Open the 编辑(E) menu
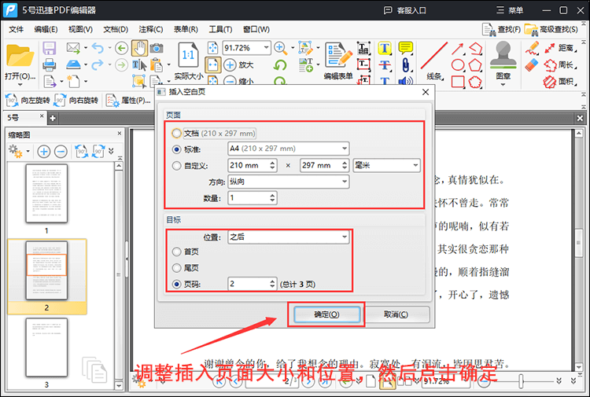The height and width of the screenshot is (397, 590). pos(46,29)
